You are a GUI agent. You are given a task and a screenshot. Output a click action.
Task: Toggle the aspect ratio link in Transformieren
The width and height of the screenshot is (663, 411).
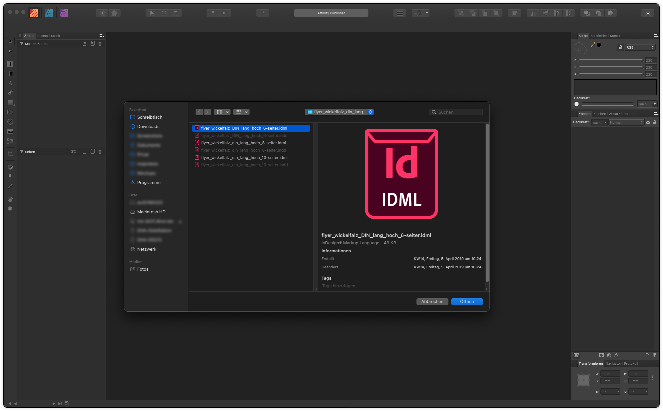pyautogui.click(x=653, y=377)
